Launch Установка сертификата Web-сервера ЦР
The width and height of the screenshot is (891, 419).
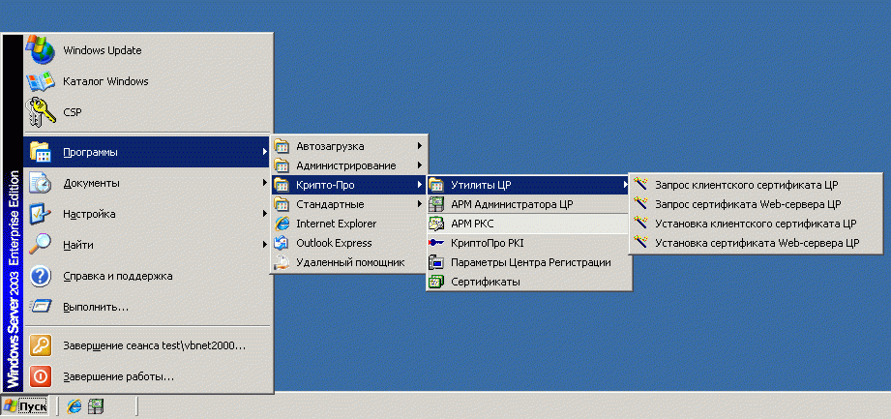pyautogui.click(x=756, y=243)
